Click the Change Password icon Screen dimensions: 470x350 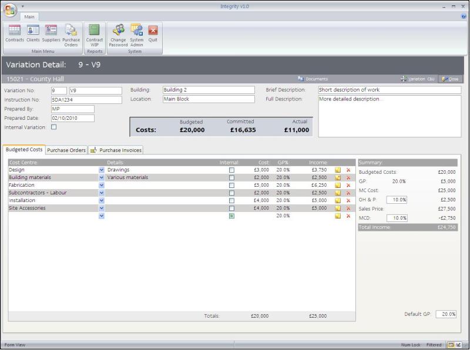(118, 35)
